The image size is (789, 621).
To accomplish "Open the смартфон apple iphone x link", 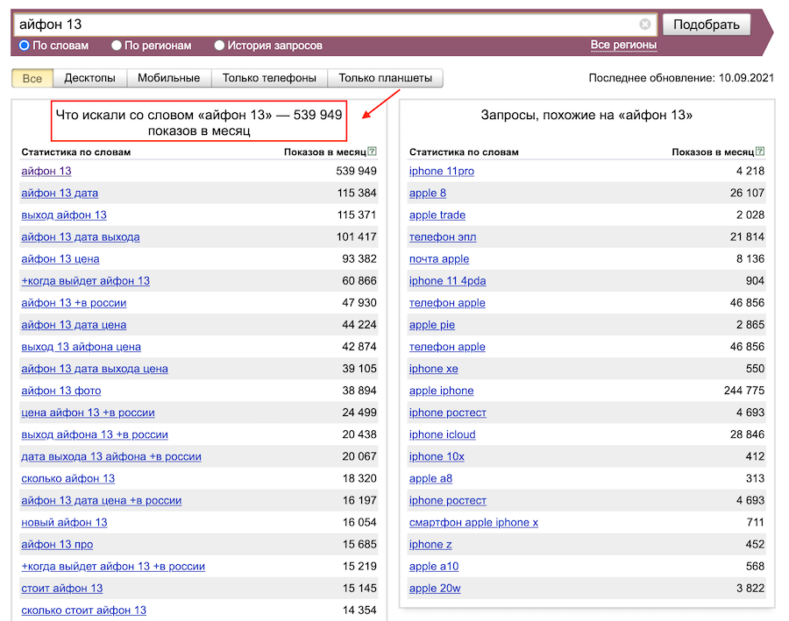I will click(473, 522).
